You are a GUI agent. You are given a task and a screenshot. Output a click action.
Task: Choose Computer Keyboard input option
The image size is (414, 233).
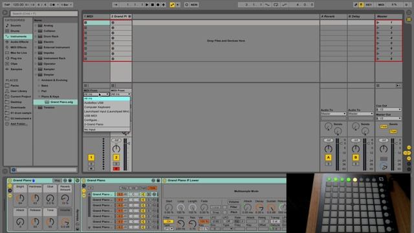coord(107,107)
